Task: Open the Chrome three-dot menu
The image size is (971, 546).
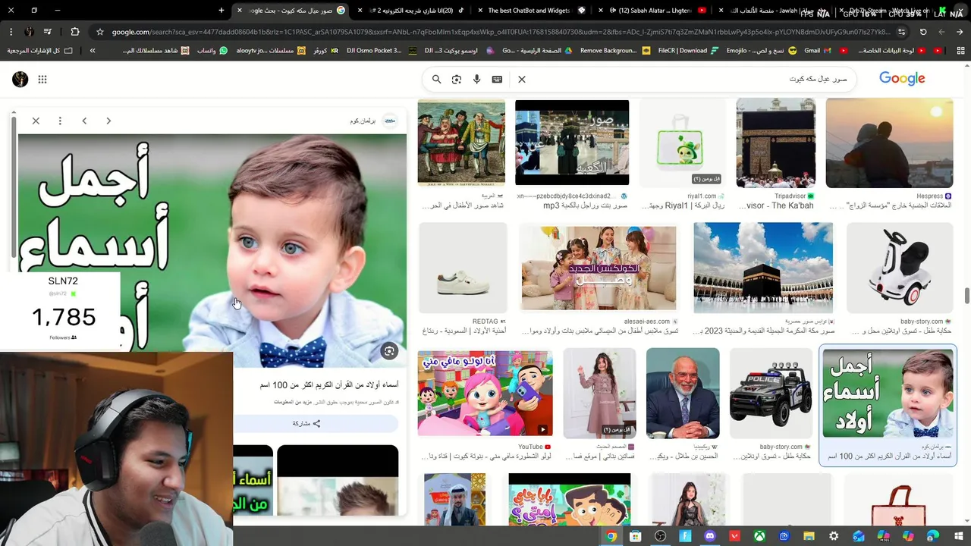Action: [10, 32]
